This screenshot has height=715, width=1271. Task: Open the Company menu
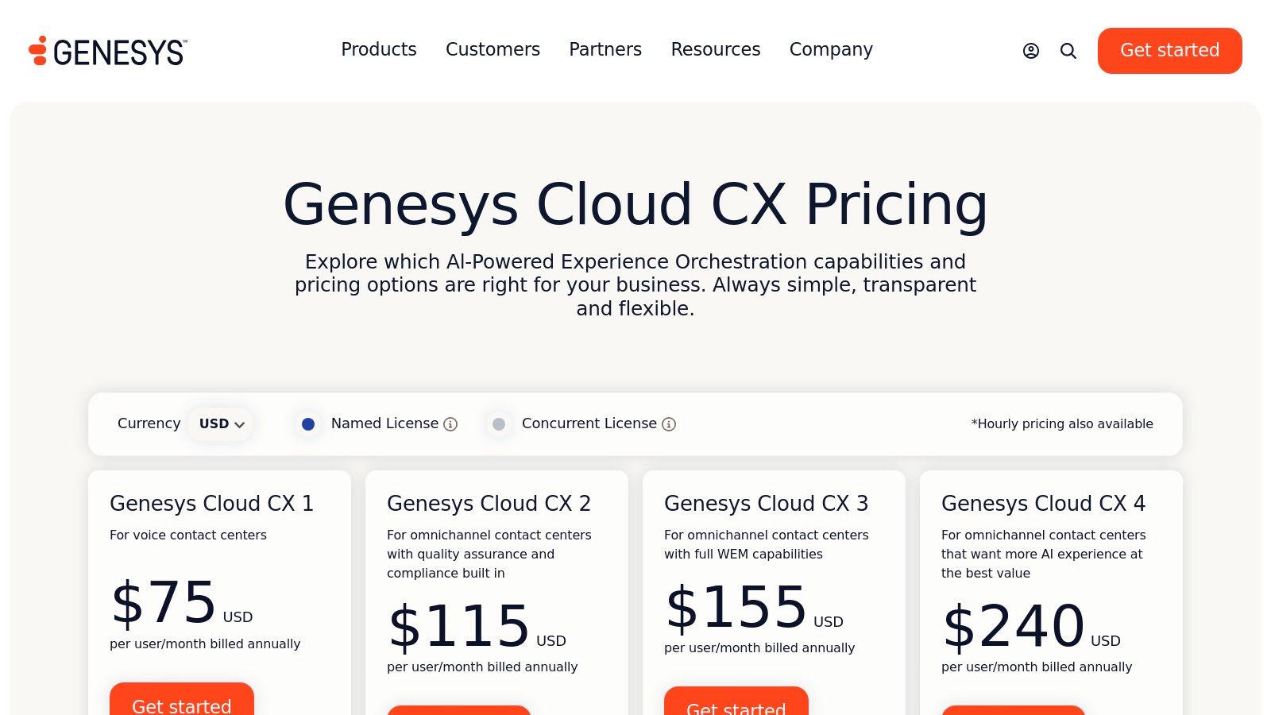(830, 49)
